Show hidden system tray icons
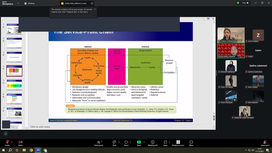Viewport: 272px width, 153px height. pos(246,150)
